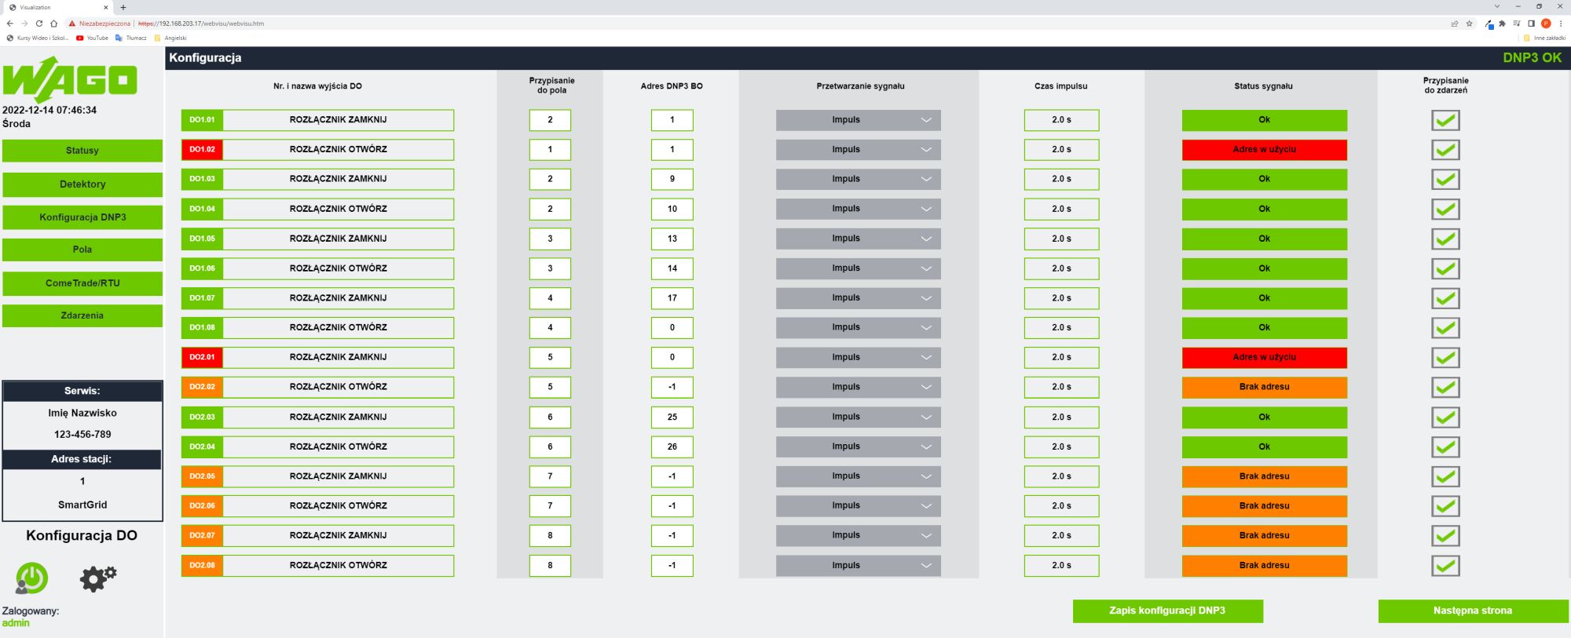Edit the pulse time field for DO1.06
This screenshot has width=1571, height=638.
pos(1061,268)
